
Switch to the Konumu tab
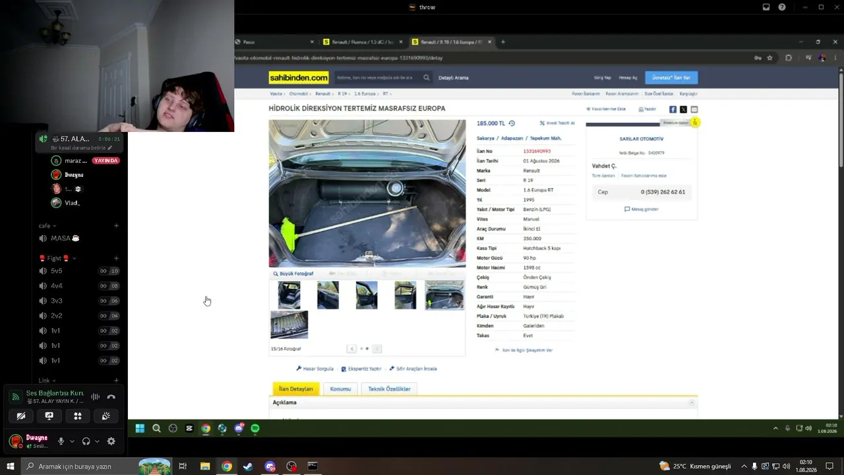340,389
